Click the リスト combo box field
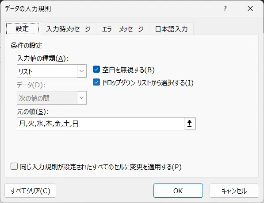 click(x=52, y=71)
